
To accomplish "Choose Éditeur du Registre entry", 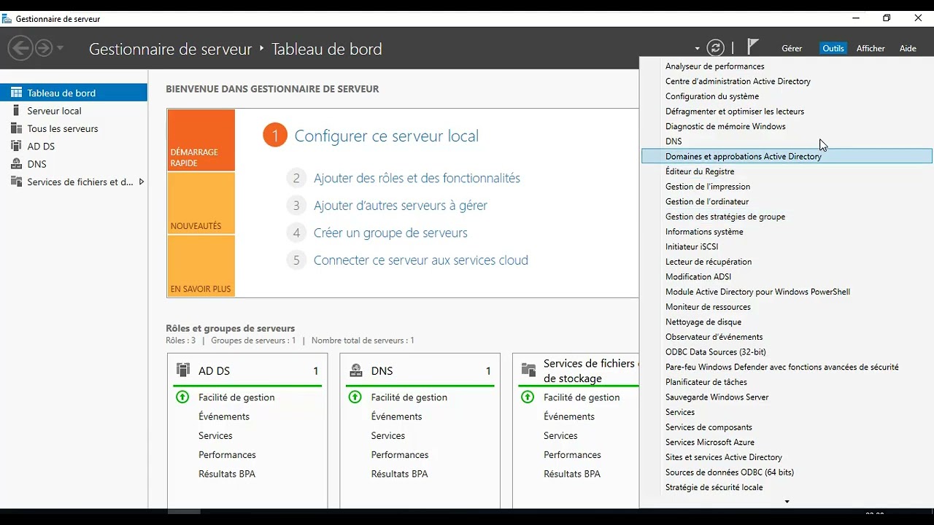I will [x=787, y=171].
